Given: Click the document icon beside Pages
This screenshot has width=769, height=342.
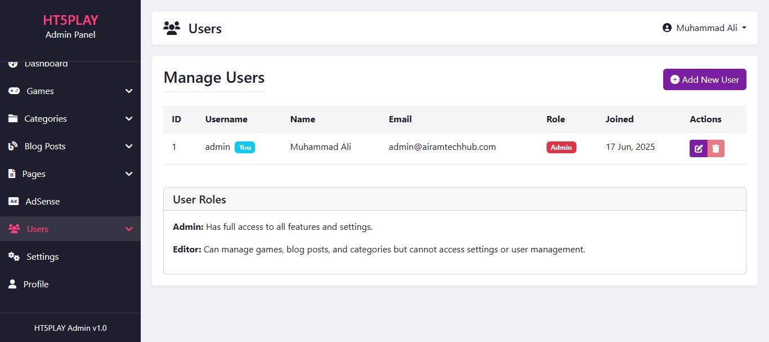Looking at the screenshot, I should point(12,174).
